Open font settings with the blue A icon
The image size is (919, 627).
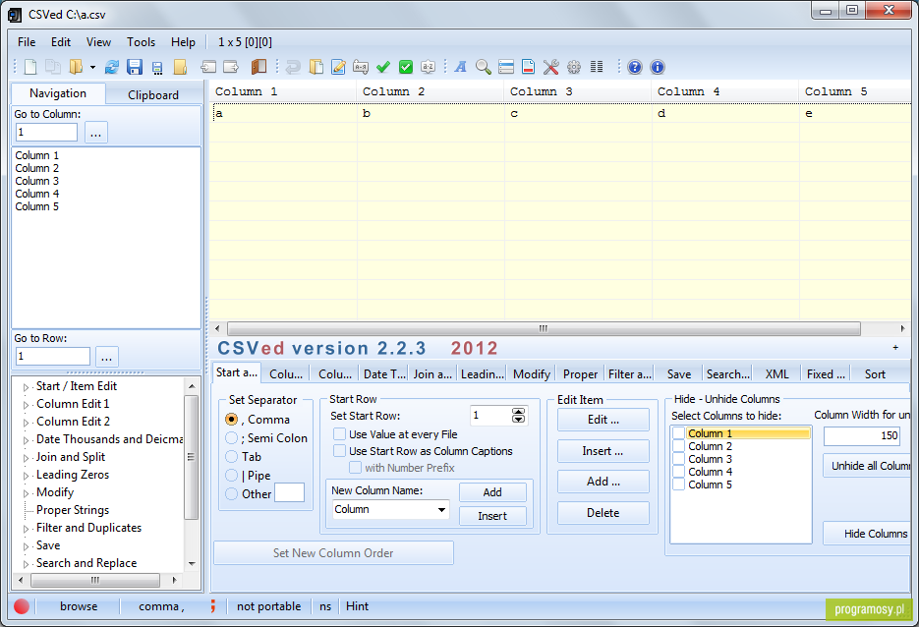point(461,67)
